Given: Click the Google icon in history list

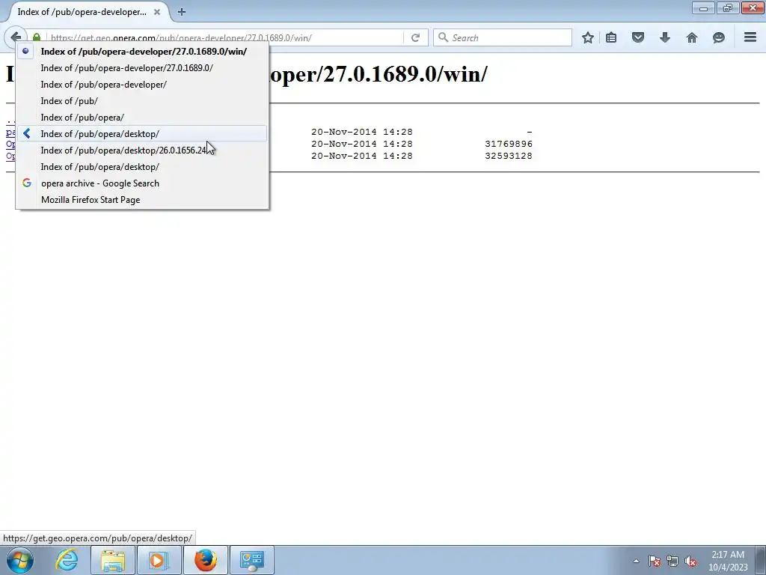Looking at the screenshot, I should 27,183.
